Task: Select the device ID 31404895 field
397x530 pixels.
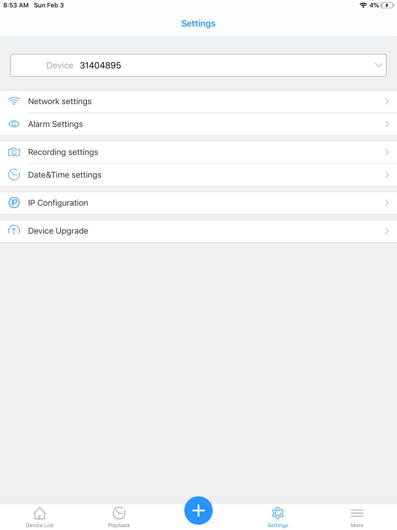Action: click(x=198, y=65)
